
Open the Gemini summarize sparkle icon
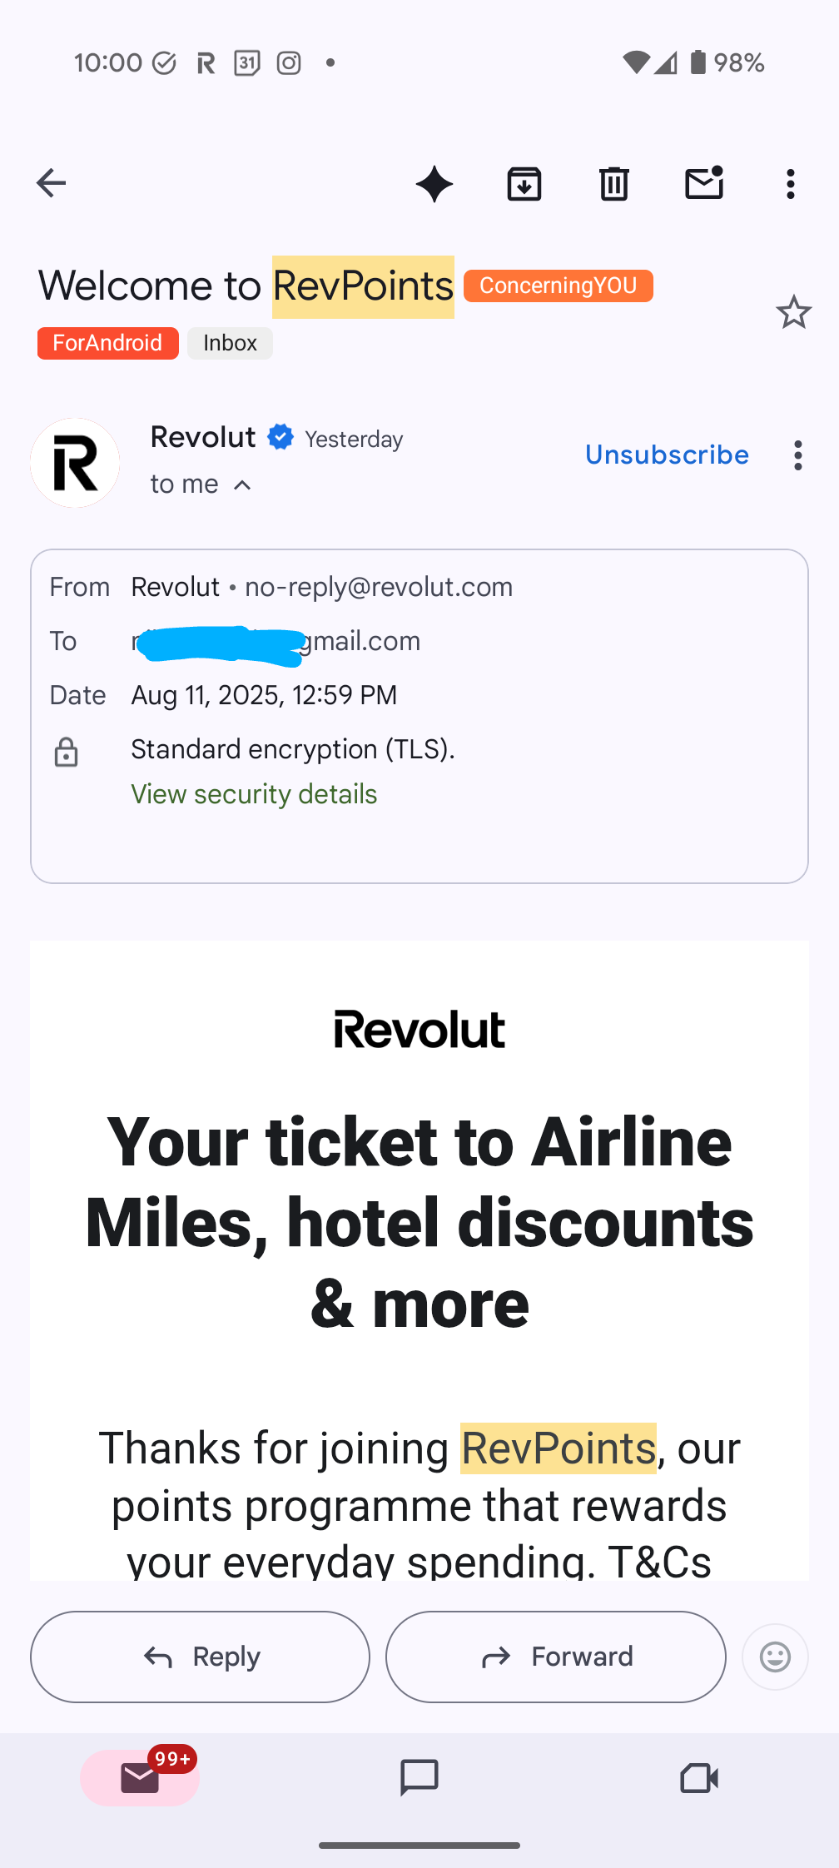click(434, 184)
